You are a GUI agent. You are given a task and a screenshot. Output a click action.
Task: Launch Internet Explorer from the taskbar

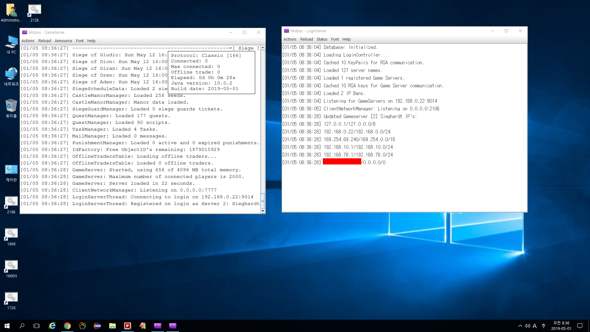click(52, 326)
